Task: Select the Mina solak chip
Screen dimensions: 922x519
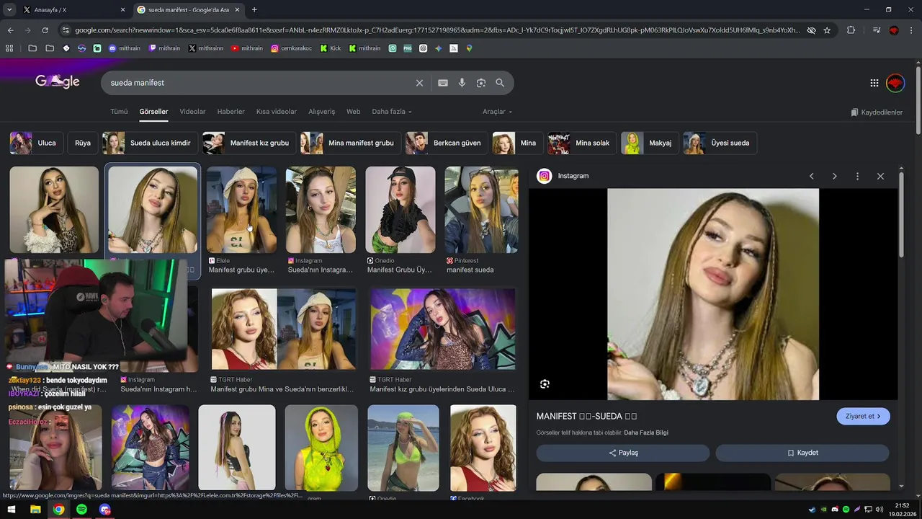Action: click(582, 143)
